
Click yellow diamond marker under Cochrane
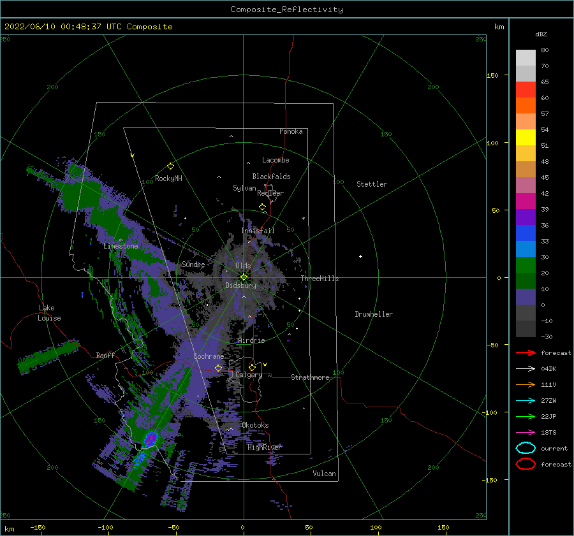point(218,368)
